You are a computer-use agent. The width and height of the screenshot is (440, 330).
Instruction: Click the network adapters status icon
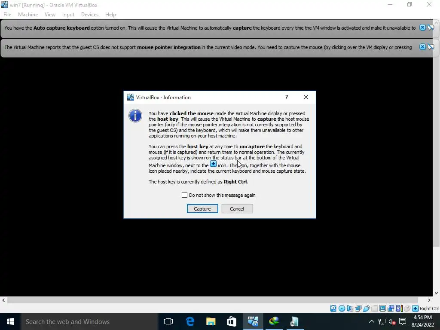pyautogui.click(x=358, y=309)
